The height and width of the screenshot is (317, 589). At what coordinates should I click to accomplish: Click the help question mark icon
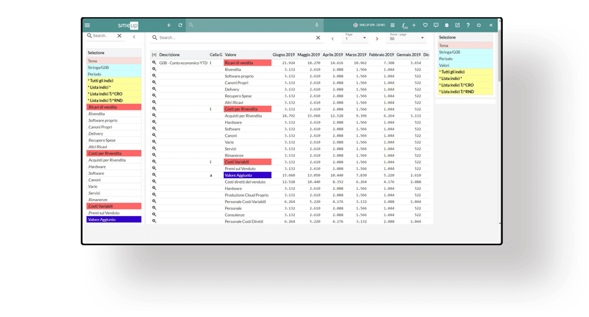(x=468, y=26)
